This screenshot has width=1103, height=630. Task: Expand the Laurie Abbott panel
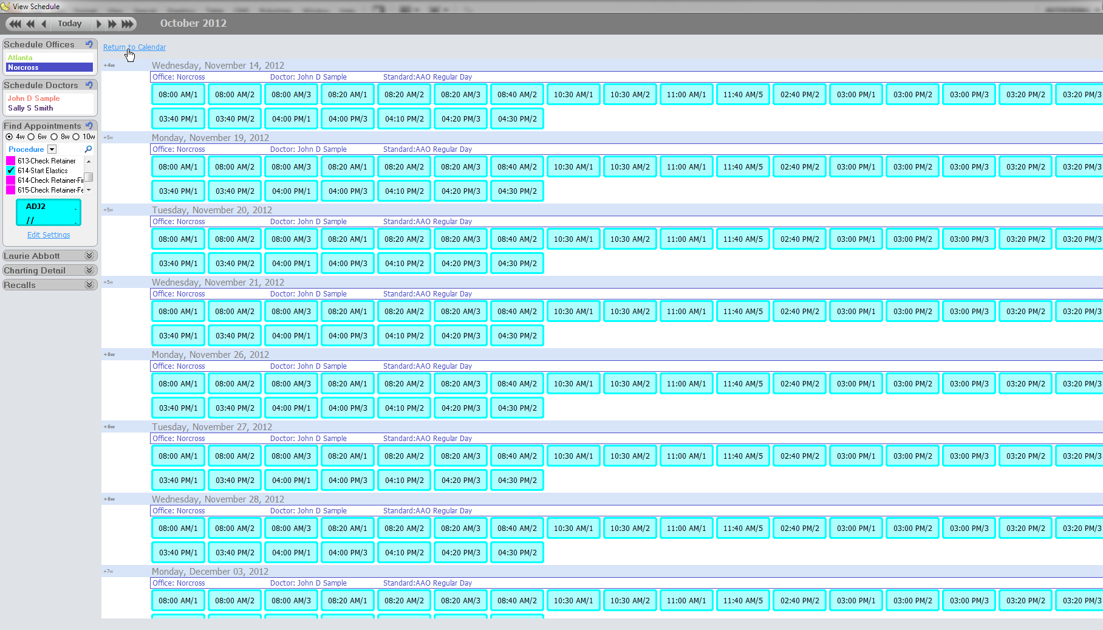(x=89, y=256)
